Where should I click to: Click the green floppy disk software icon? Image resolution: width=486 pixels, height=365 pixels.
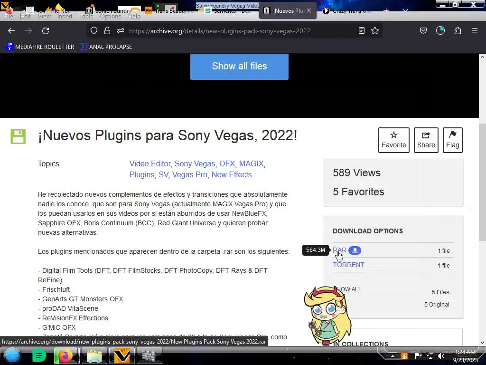click(19, 136)
